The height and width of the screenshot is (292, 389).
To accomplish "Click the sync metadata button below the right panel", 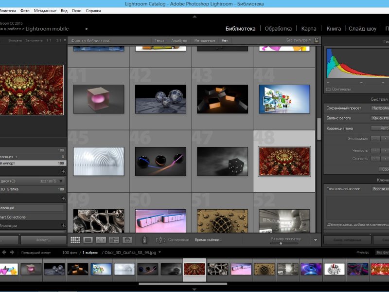I will coord(347,240).
